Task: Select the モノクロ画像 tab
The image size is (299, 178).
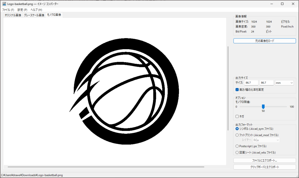Action: [54, 15]
